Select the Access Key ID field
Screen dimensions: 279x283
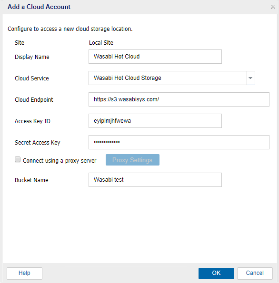coord(155,121)
